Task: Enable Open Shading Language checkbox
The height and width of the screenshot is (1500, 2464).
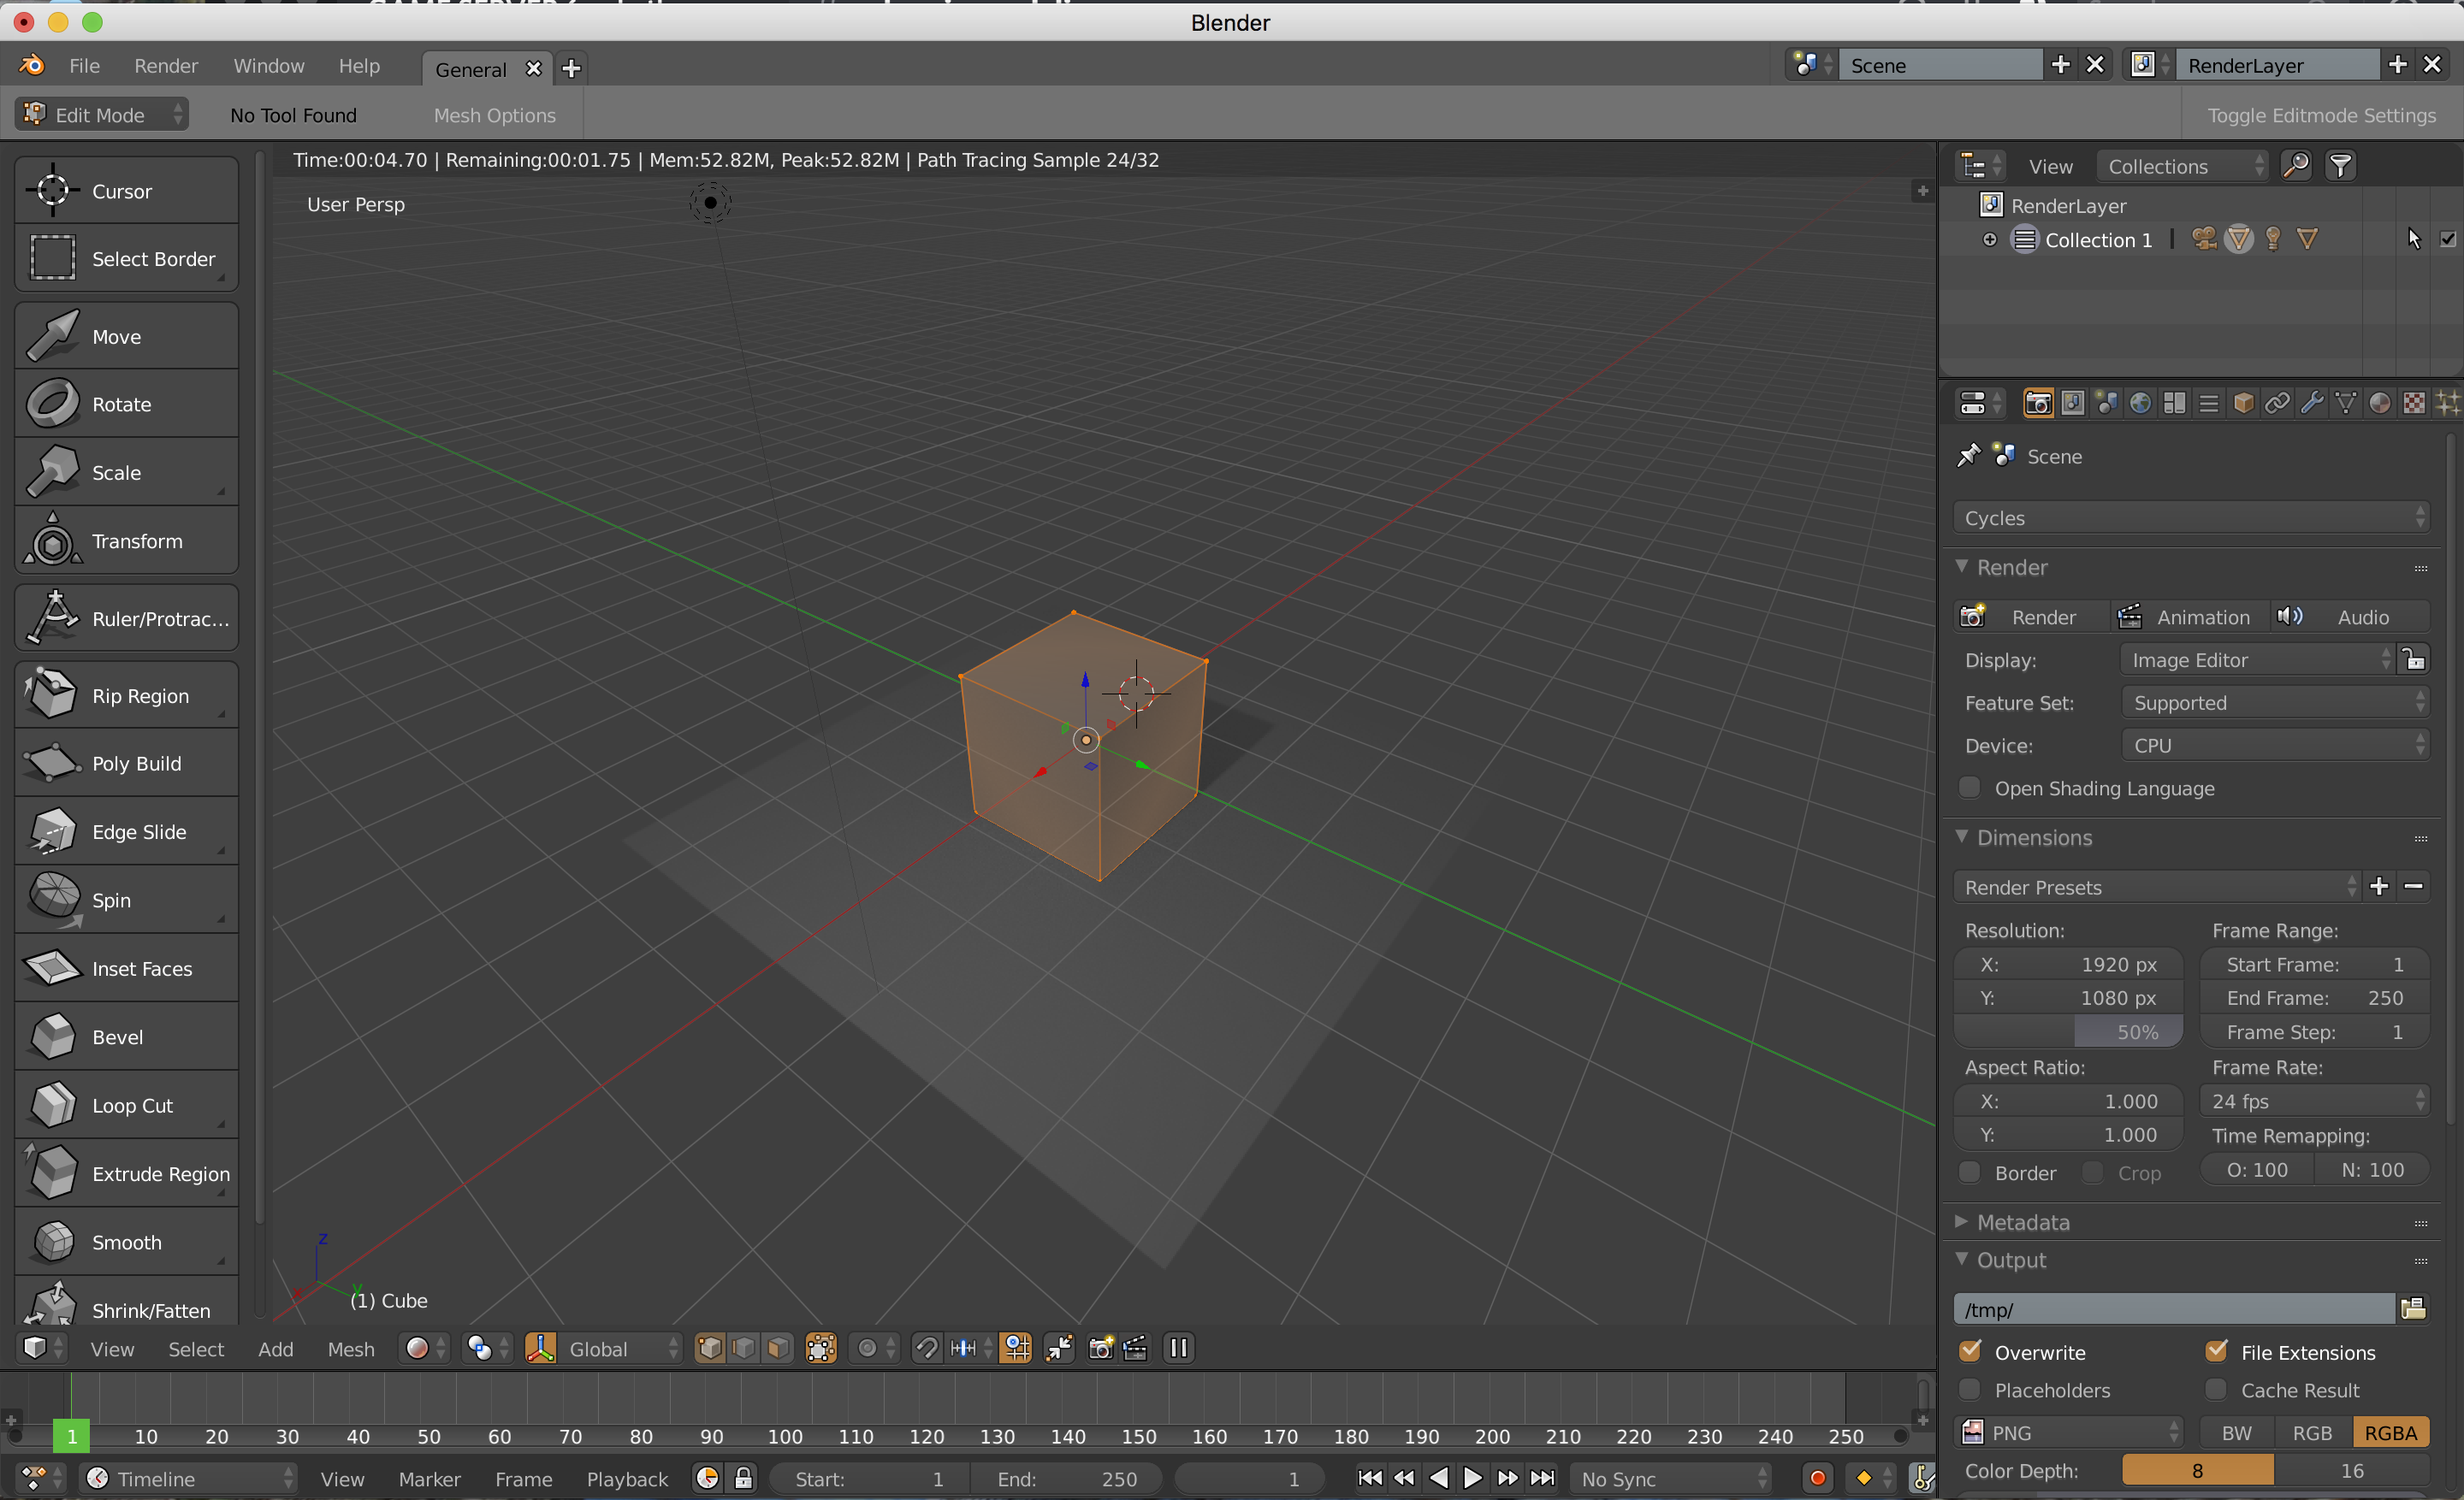Action: point(1969,786)
